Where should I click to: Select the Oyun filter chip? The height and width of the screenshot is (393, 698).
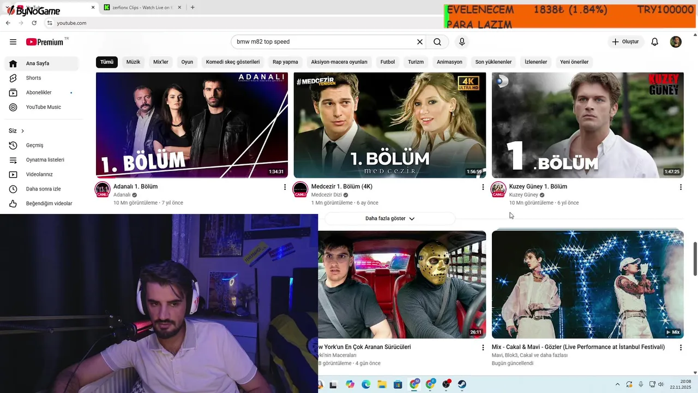point(187,62)
